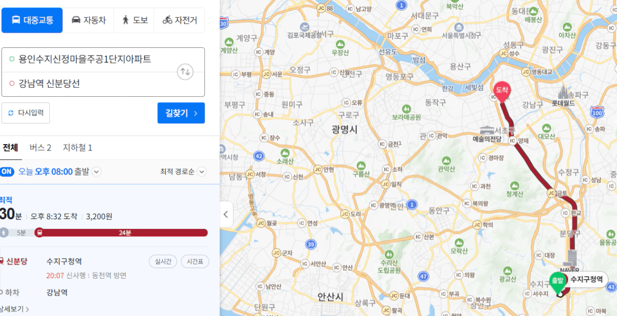Switch to 자동차 car directions
The height and width of the screenshot is (316, 617).
click(89, 20)
